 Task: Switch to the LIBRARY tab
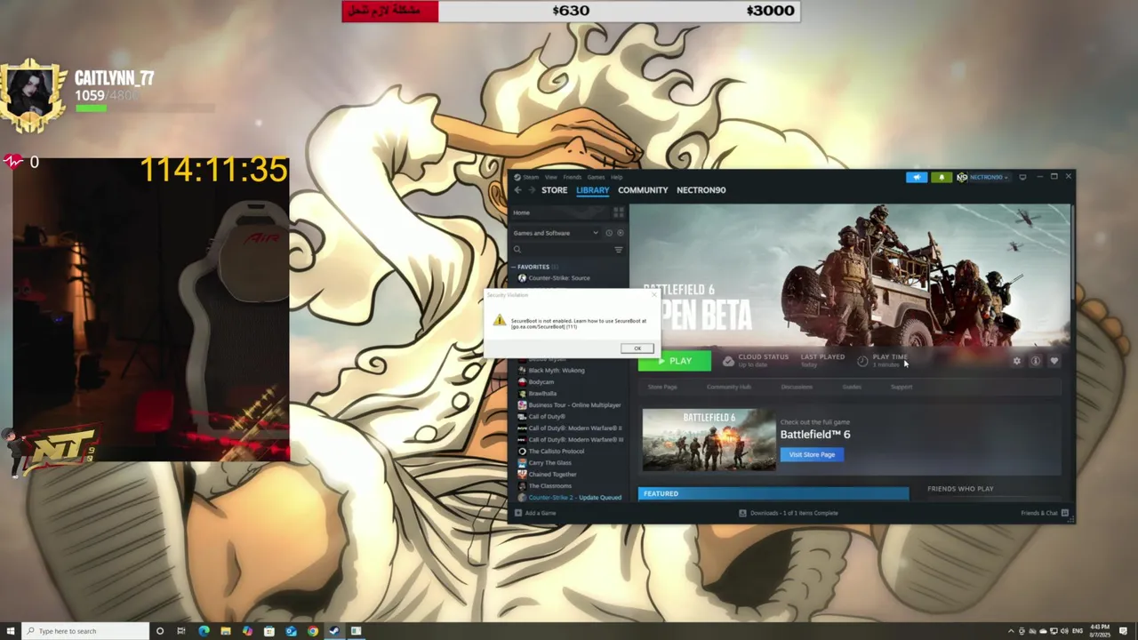[592, 189]
